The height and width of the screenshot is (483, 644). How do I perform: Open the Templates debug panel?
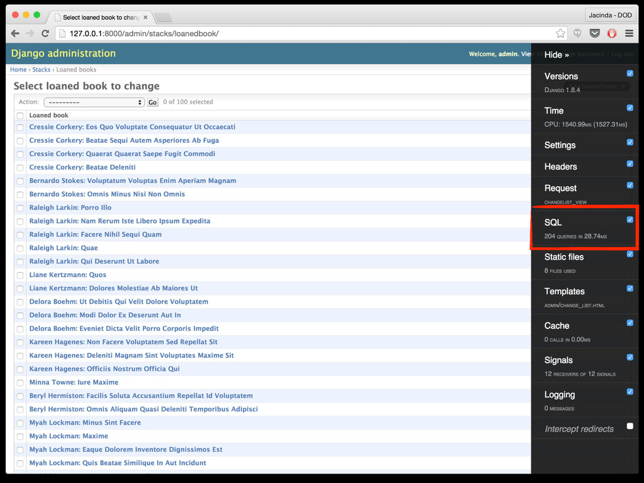point(564,291)
